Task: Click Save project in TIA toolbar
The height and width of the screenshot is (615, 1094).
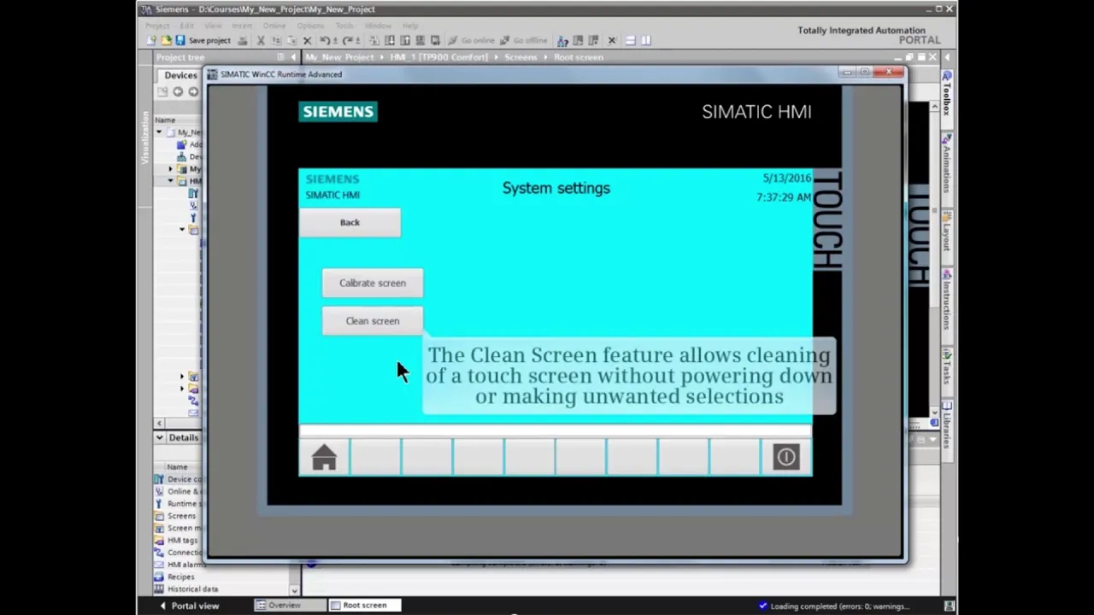Action: coord(202,40)
